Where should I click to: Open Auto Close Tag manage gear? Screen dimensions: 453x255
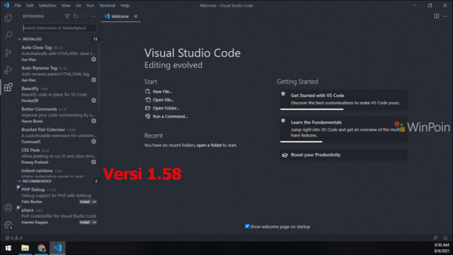(x=94, y=59)
